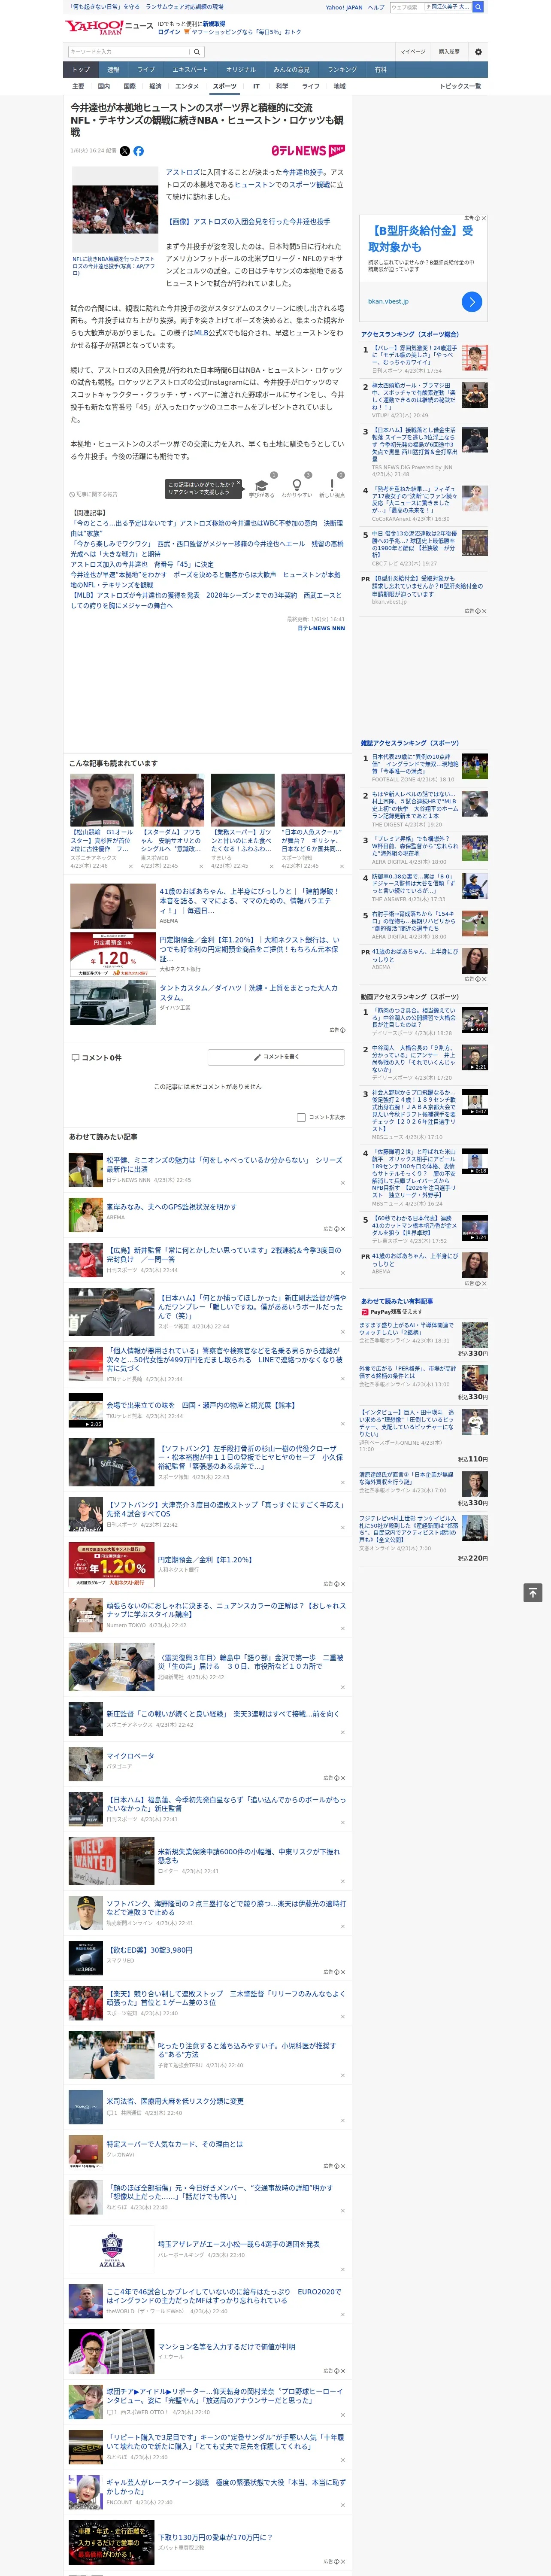551x2576 pixels.
Task: Click the keyword search magnifier icon
Action: coord(197,52)
